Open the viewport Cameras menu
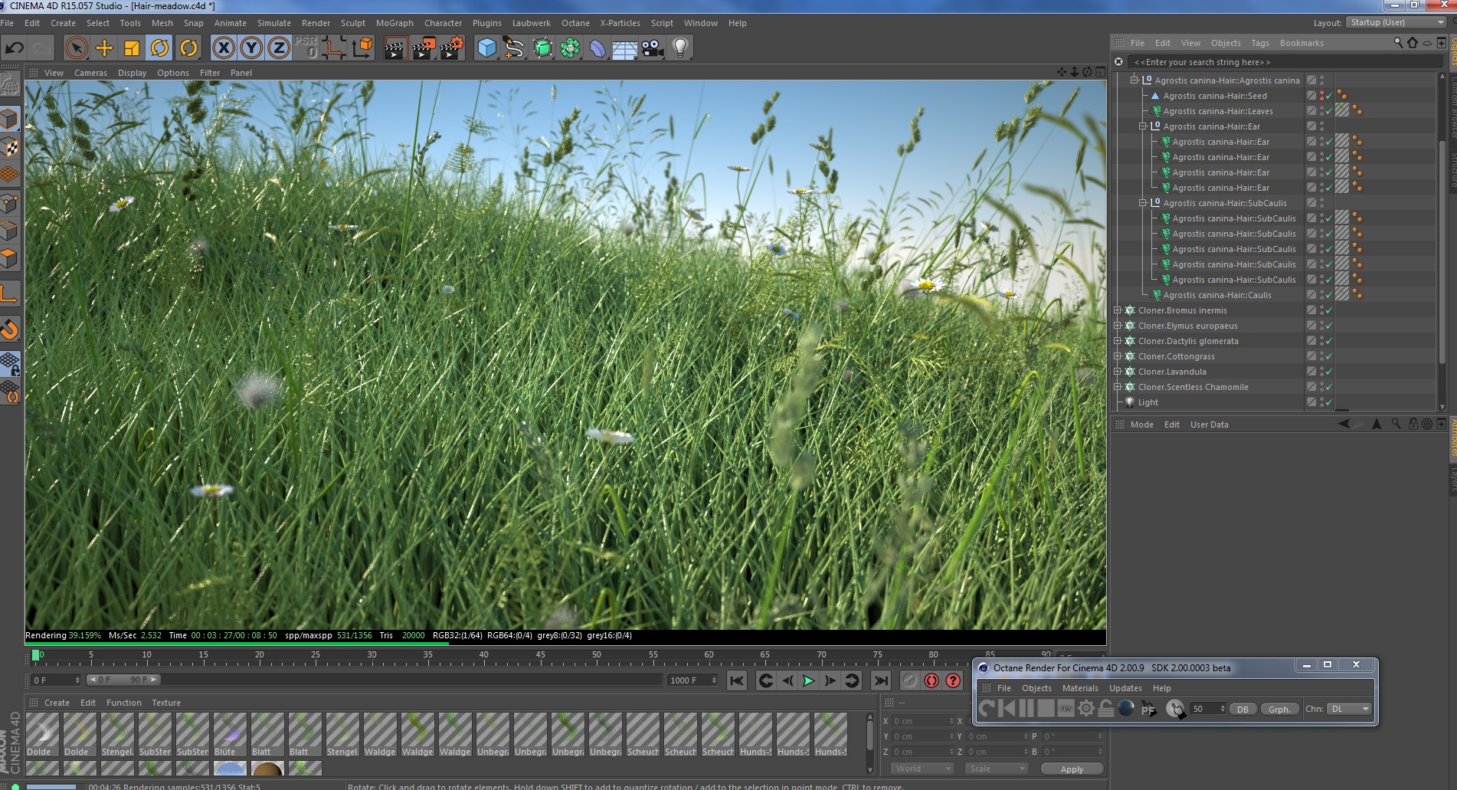 tap(90, 73)
